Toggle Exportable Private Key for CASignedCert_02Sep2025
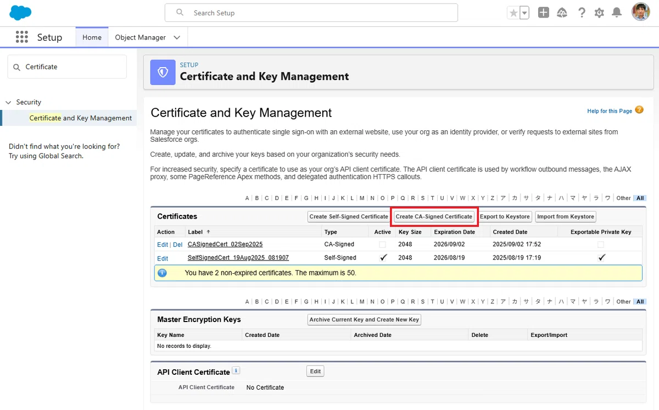The width and height of the screenshot is (659, 410). tap(601, 244)
